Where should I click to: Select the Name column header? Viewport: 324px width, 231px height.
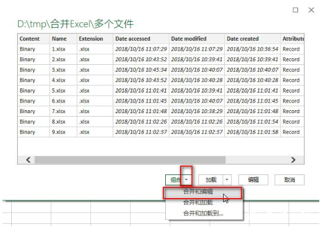tap(63, 38)
